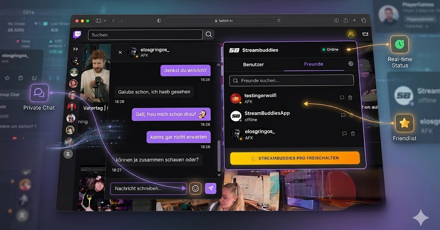This screenshot has height=230, width=440.
Task: Select elosgringos_ entry in Freunde list
Action: pyautogui.click(x=293, y=134)
